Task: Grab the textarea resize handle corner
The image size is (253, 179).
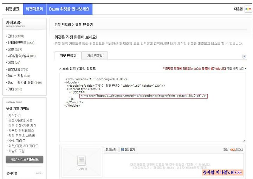Action: [244, 140]
